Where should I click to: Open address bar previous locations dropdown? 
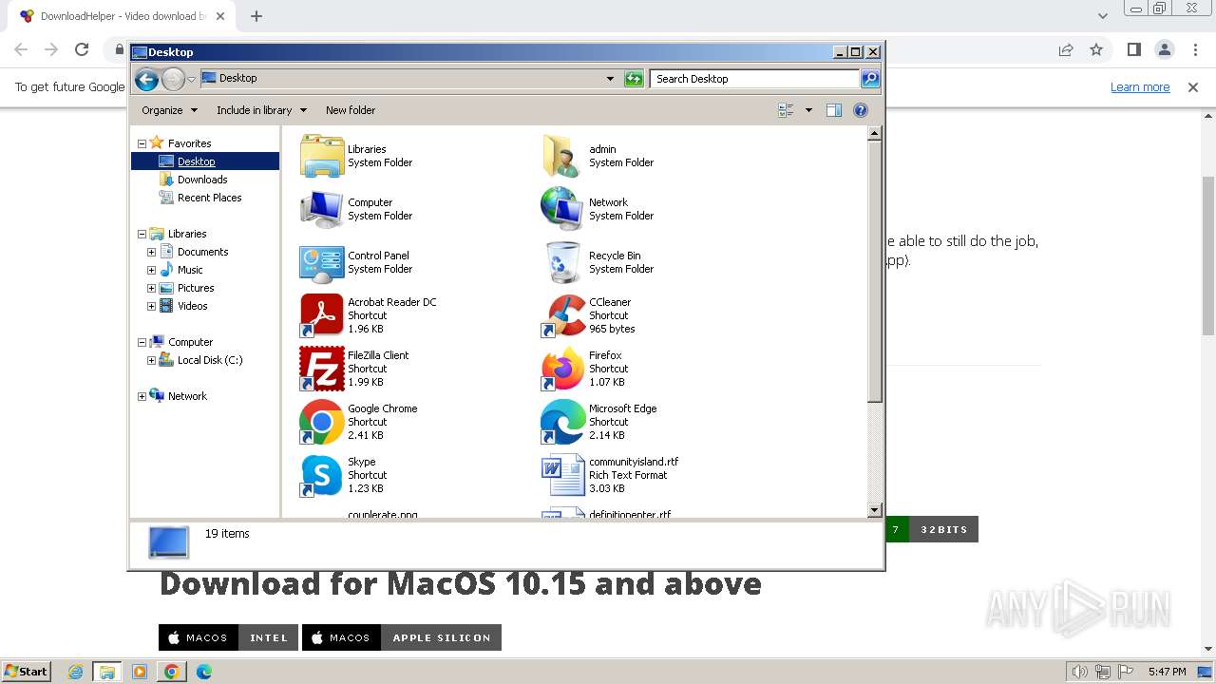pos(610,79)
